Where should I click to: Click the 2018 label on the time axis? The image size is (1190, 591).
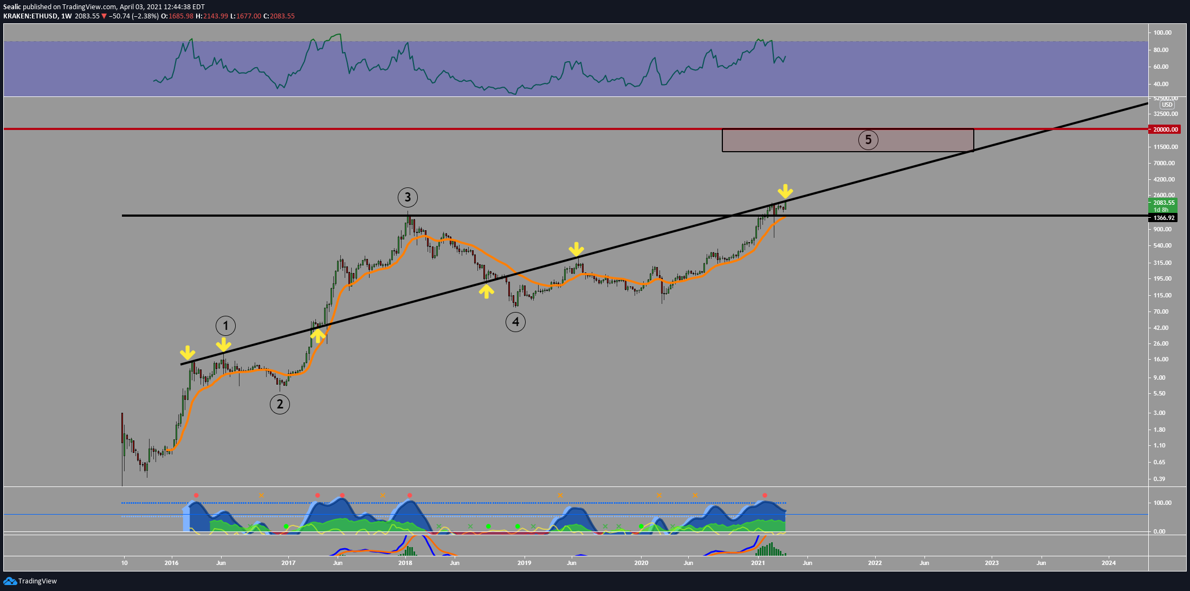coord(405,563)
